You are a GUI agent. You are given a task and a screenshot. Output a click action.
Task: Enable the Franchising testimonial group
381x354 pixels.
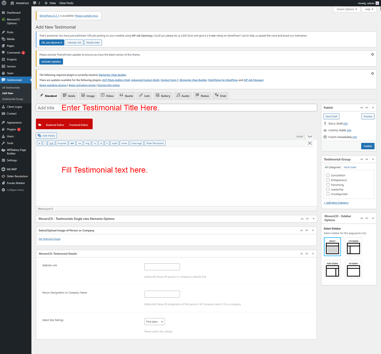click(x=328, y=185)
